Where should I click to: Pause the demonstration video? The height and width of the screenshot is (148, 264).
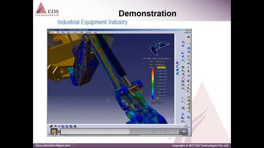pyautogui.click(x=54, y=132)
